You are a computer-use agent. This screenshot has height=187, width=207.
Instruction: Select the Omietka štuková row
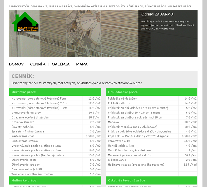point(55,122)
